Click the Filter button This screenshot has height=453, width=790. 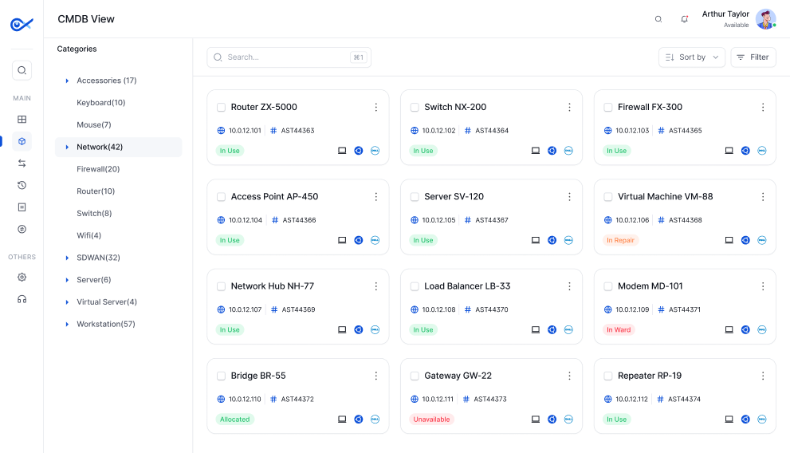(x=753, y=57)
